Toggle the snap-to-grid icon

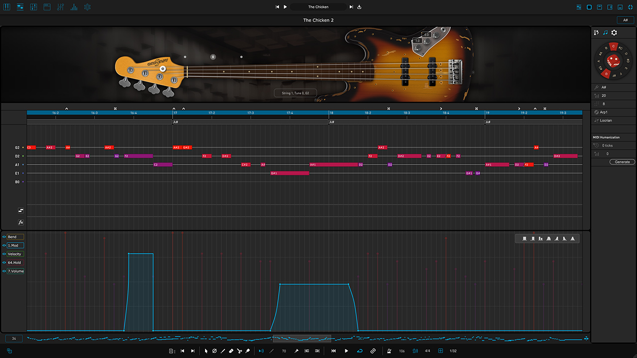[x=440, y=351]
